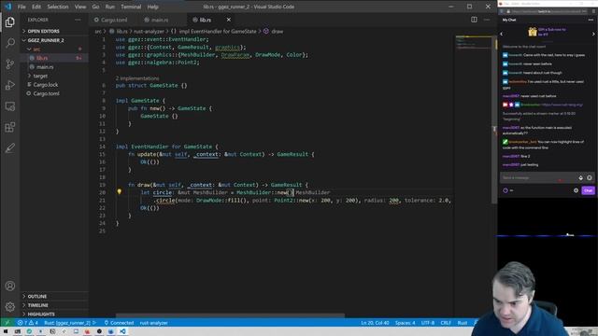Screen dimensions: 598x336
Task: Open the Extensions view
Action: pyautogui.click(x=10, y=127)
